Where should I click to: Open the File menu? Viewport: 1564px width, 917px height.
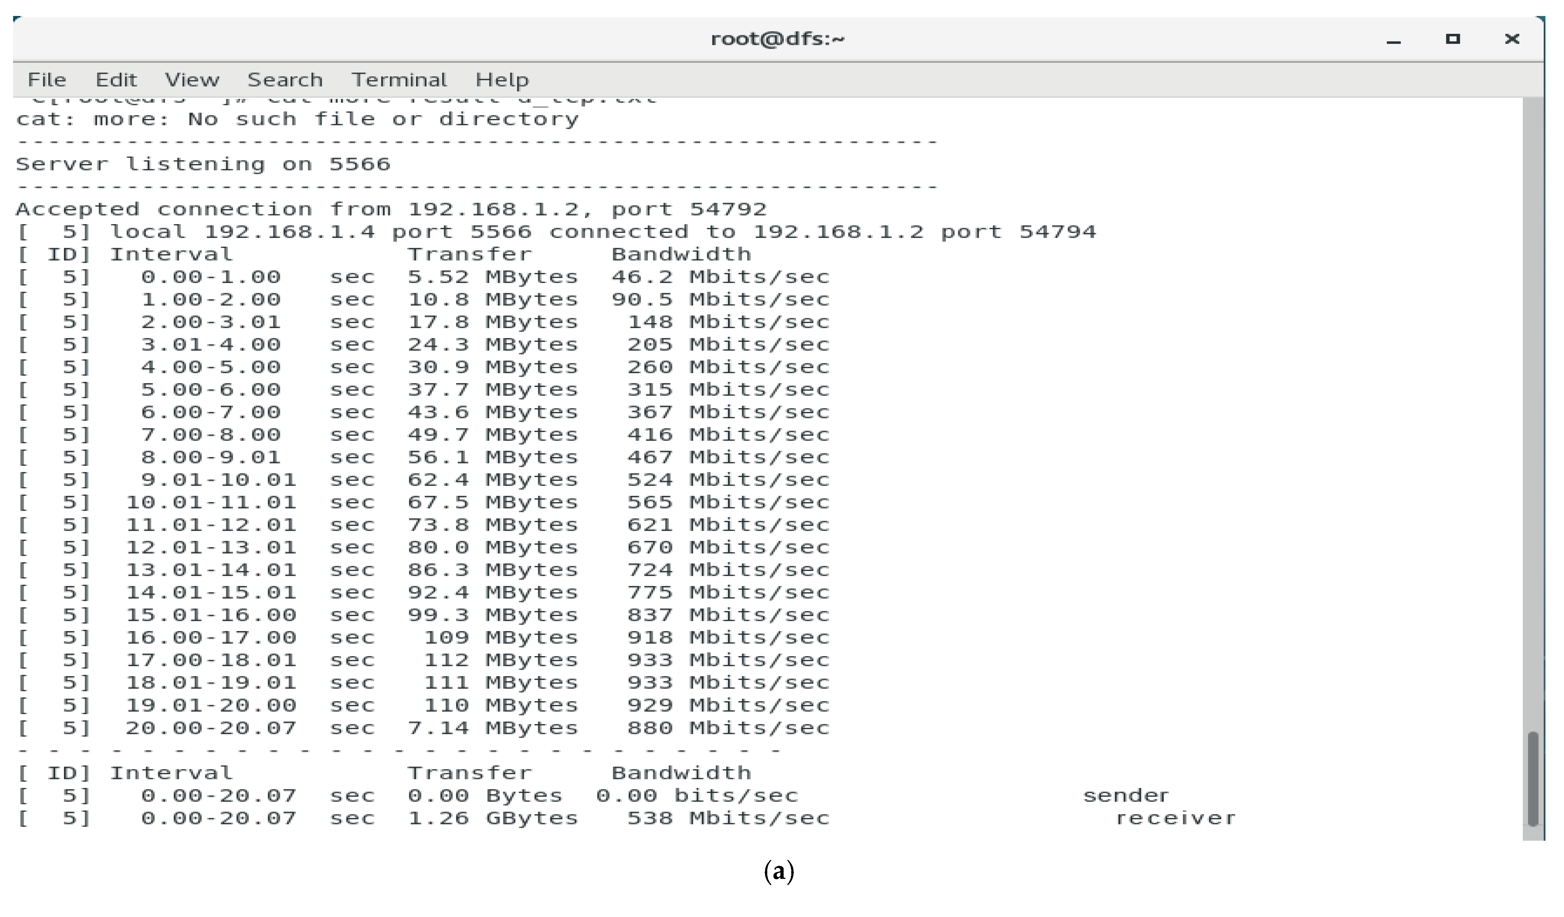click(47, 80)
